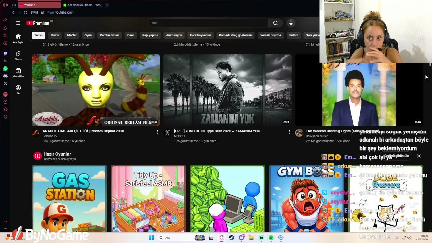
Task: Open Discord in Opera GX sidebar
Action: pos(5,76)
